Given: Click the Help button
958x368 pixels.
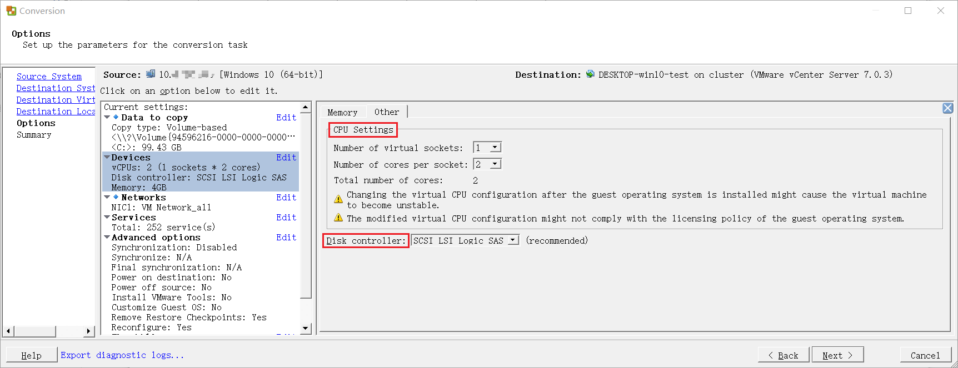Looking at the screenshot, I should tap(32, 355).
